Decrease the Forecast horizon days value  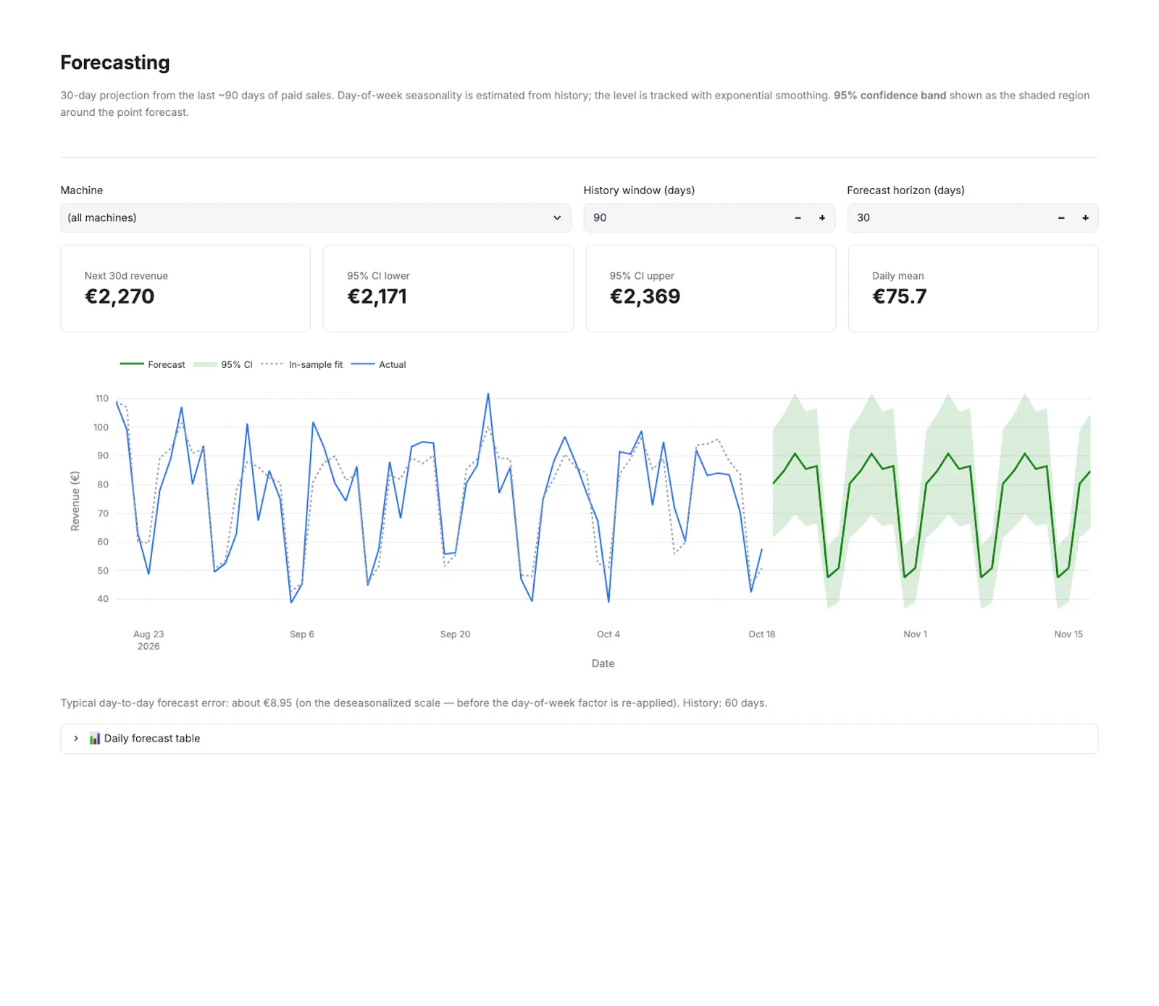[1061, 217]
